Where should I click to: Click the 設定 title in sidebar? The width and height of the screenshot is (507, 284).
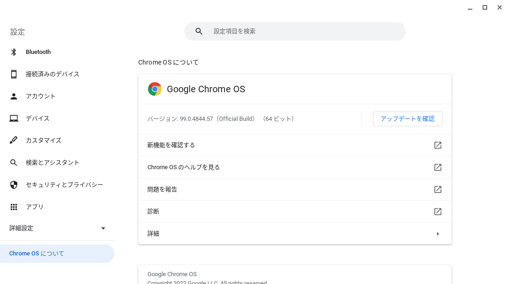[18, 32]
